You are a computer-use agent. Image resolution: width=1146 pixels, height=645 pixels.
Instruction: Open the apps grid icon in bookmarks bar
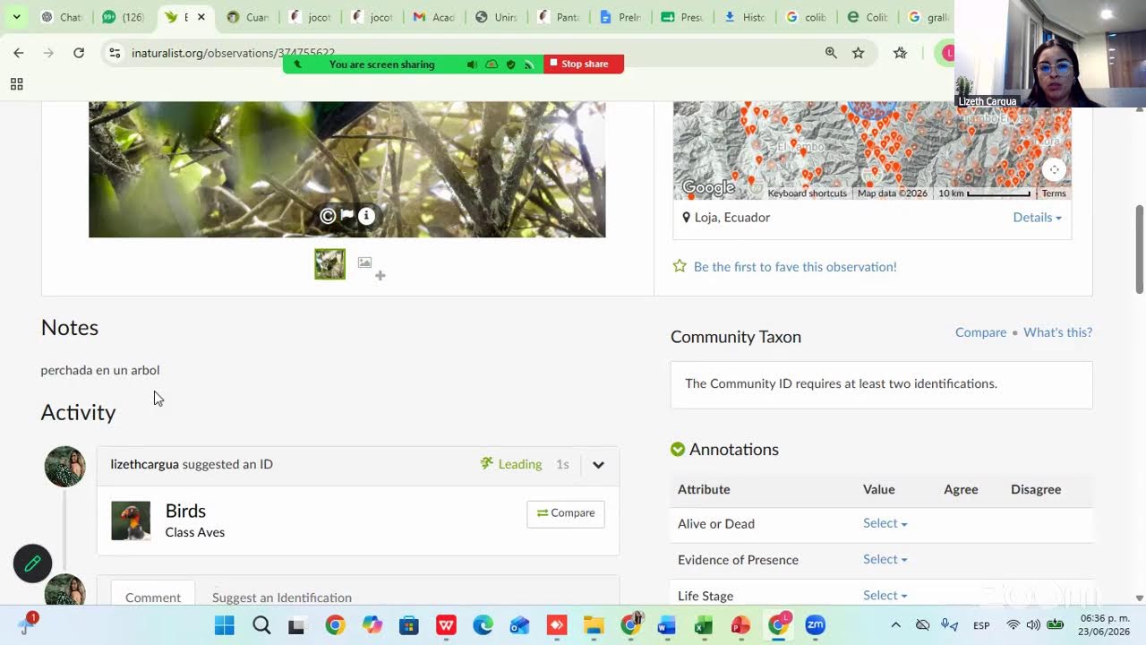16,84
